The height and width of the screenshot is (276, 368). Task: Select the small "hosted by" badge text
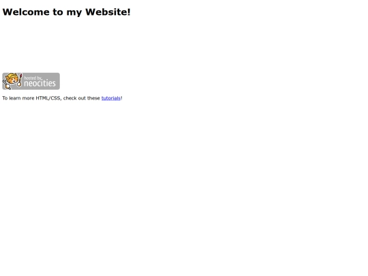[x=33, y=78]
